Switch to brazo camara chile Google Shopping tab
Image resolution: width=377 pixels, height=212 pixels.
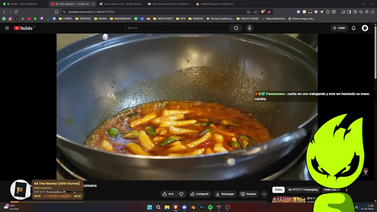pyautogui.click(x=121, y=4)
